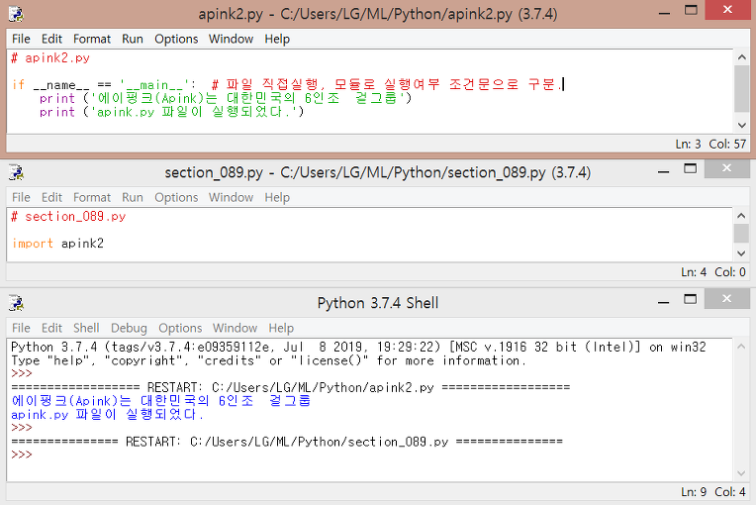The height and width of the screenshot is (505, 756).
Task: Click scroll-up arrow in Python Shell
Action: [741, 347]
